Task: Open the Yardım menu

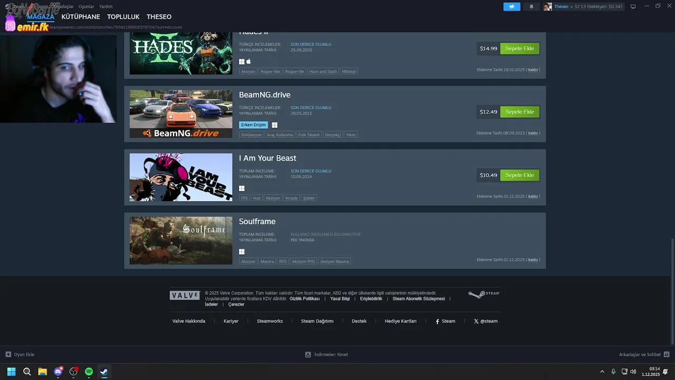Action: point(105,6)
